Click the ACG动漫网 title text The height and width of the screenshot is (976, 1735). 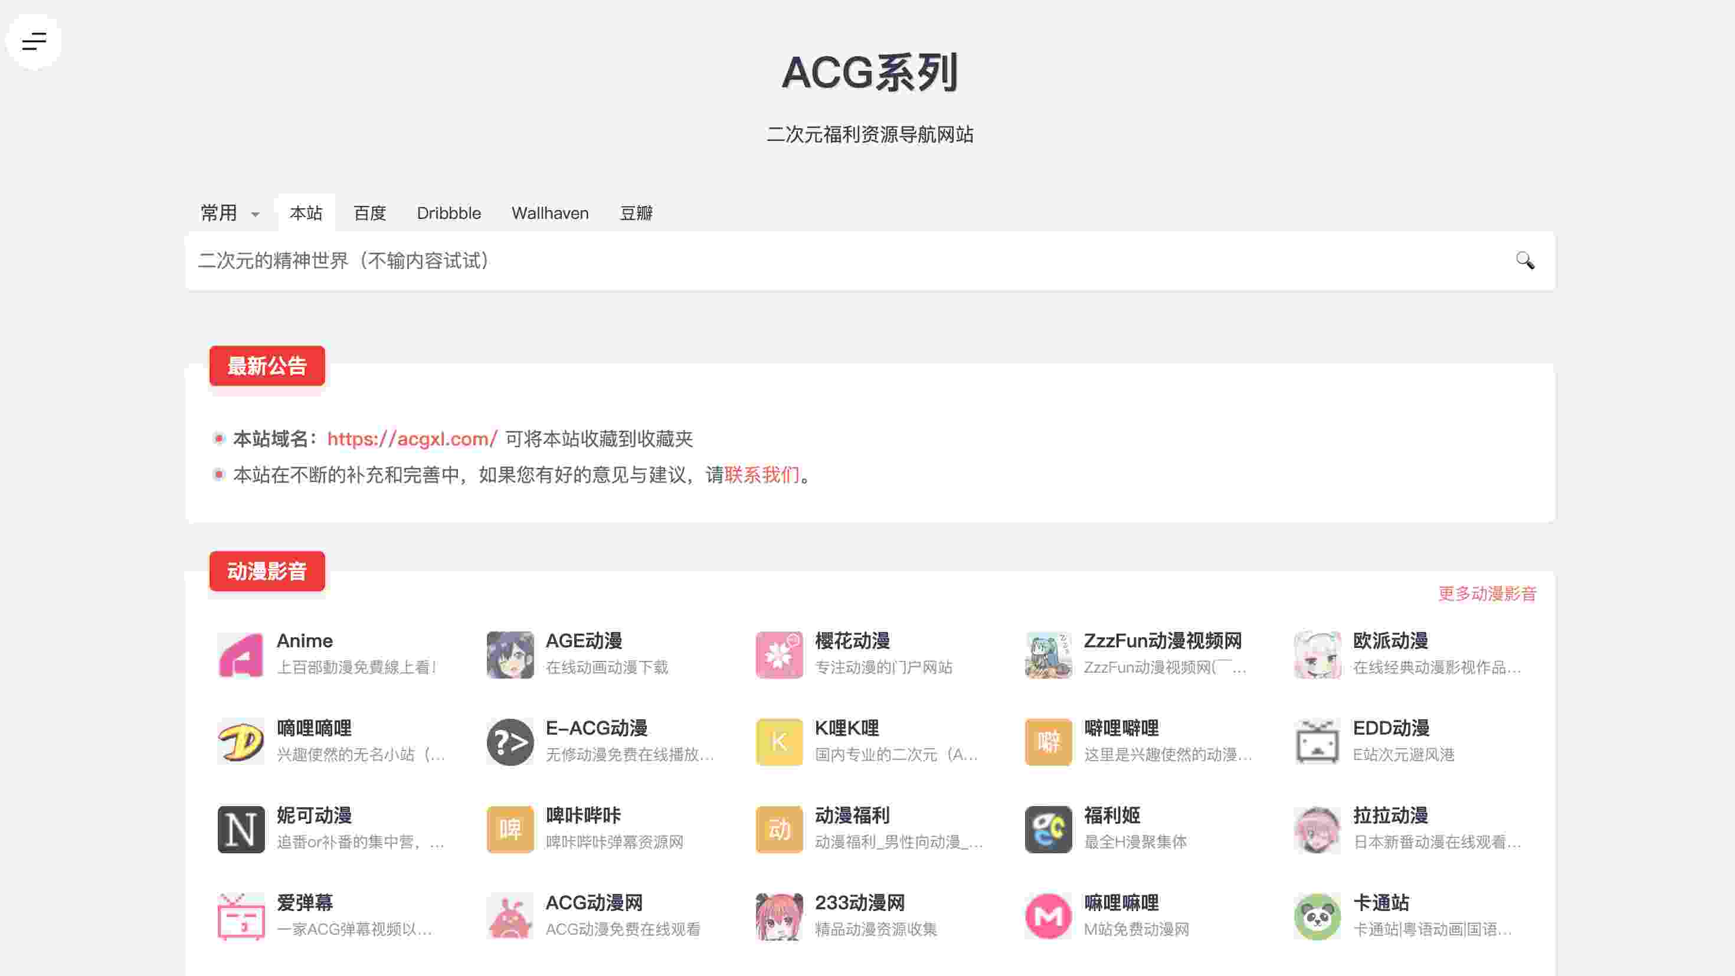click(x=594, y=903)
